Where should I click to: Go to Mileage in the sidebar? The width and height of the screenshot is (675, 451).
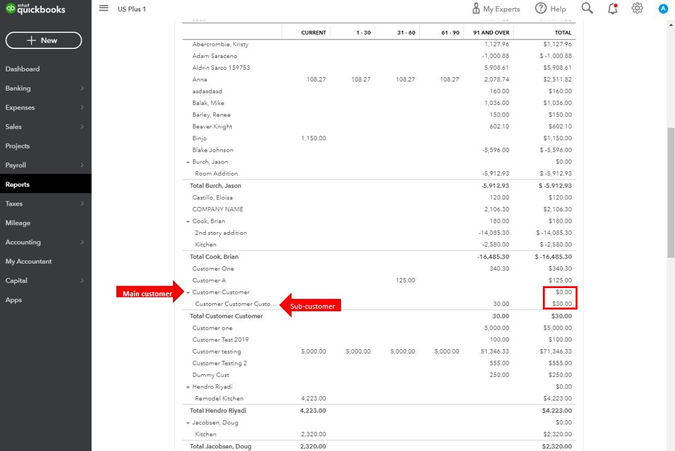(18, 223)
